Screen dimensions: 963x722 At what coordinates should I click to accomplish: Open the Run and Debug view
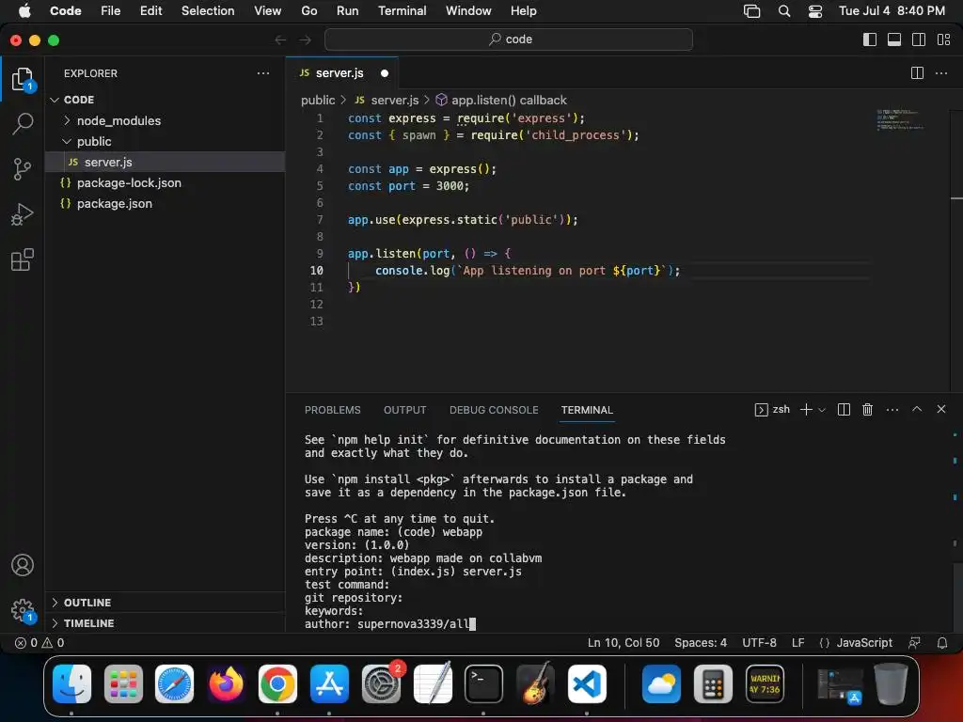[x=23, y=214]
